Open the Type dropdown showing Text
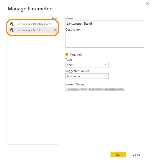Screen dimensions: 152x165 coord(87,65)
